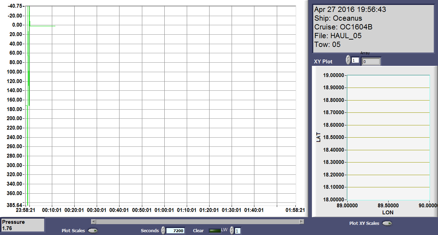Click the x-axis label 01:00:01
The height and width of the screenshot is (235, 438).
(164, 210)
